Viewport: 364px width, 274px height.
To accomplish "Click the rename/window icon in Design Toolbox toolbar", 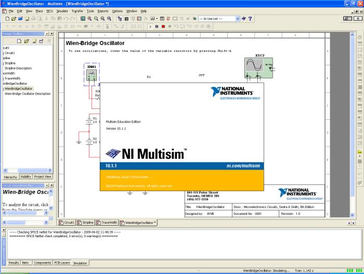I will click(41, 41).
